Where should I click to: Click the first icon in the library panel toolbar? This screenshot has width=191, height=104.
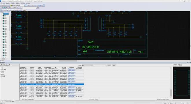tap(1, 65)
